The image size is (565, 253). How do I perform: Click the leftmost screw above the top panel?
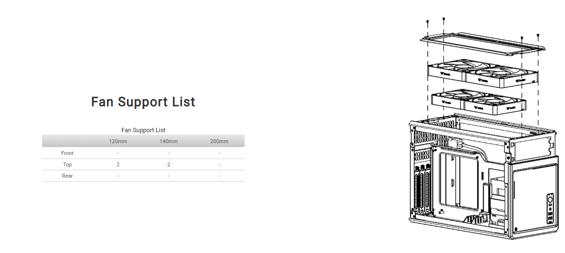pyautogui.click(x=428, y=22)
